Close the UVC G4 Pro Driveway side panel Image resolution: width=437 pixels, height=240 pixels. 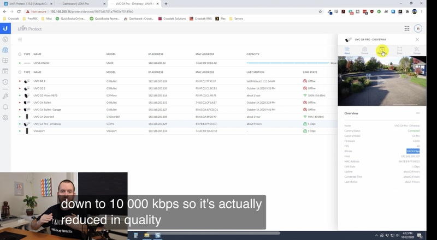pos(417,39)
